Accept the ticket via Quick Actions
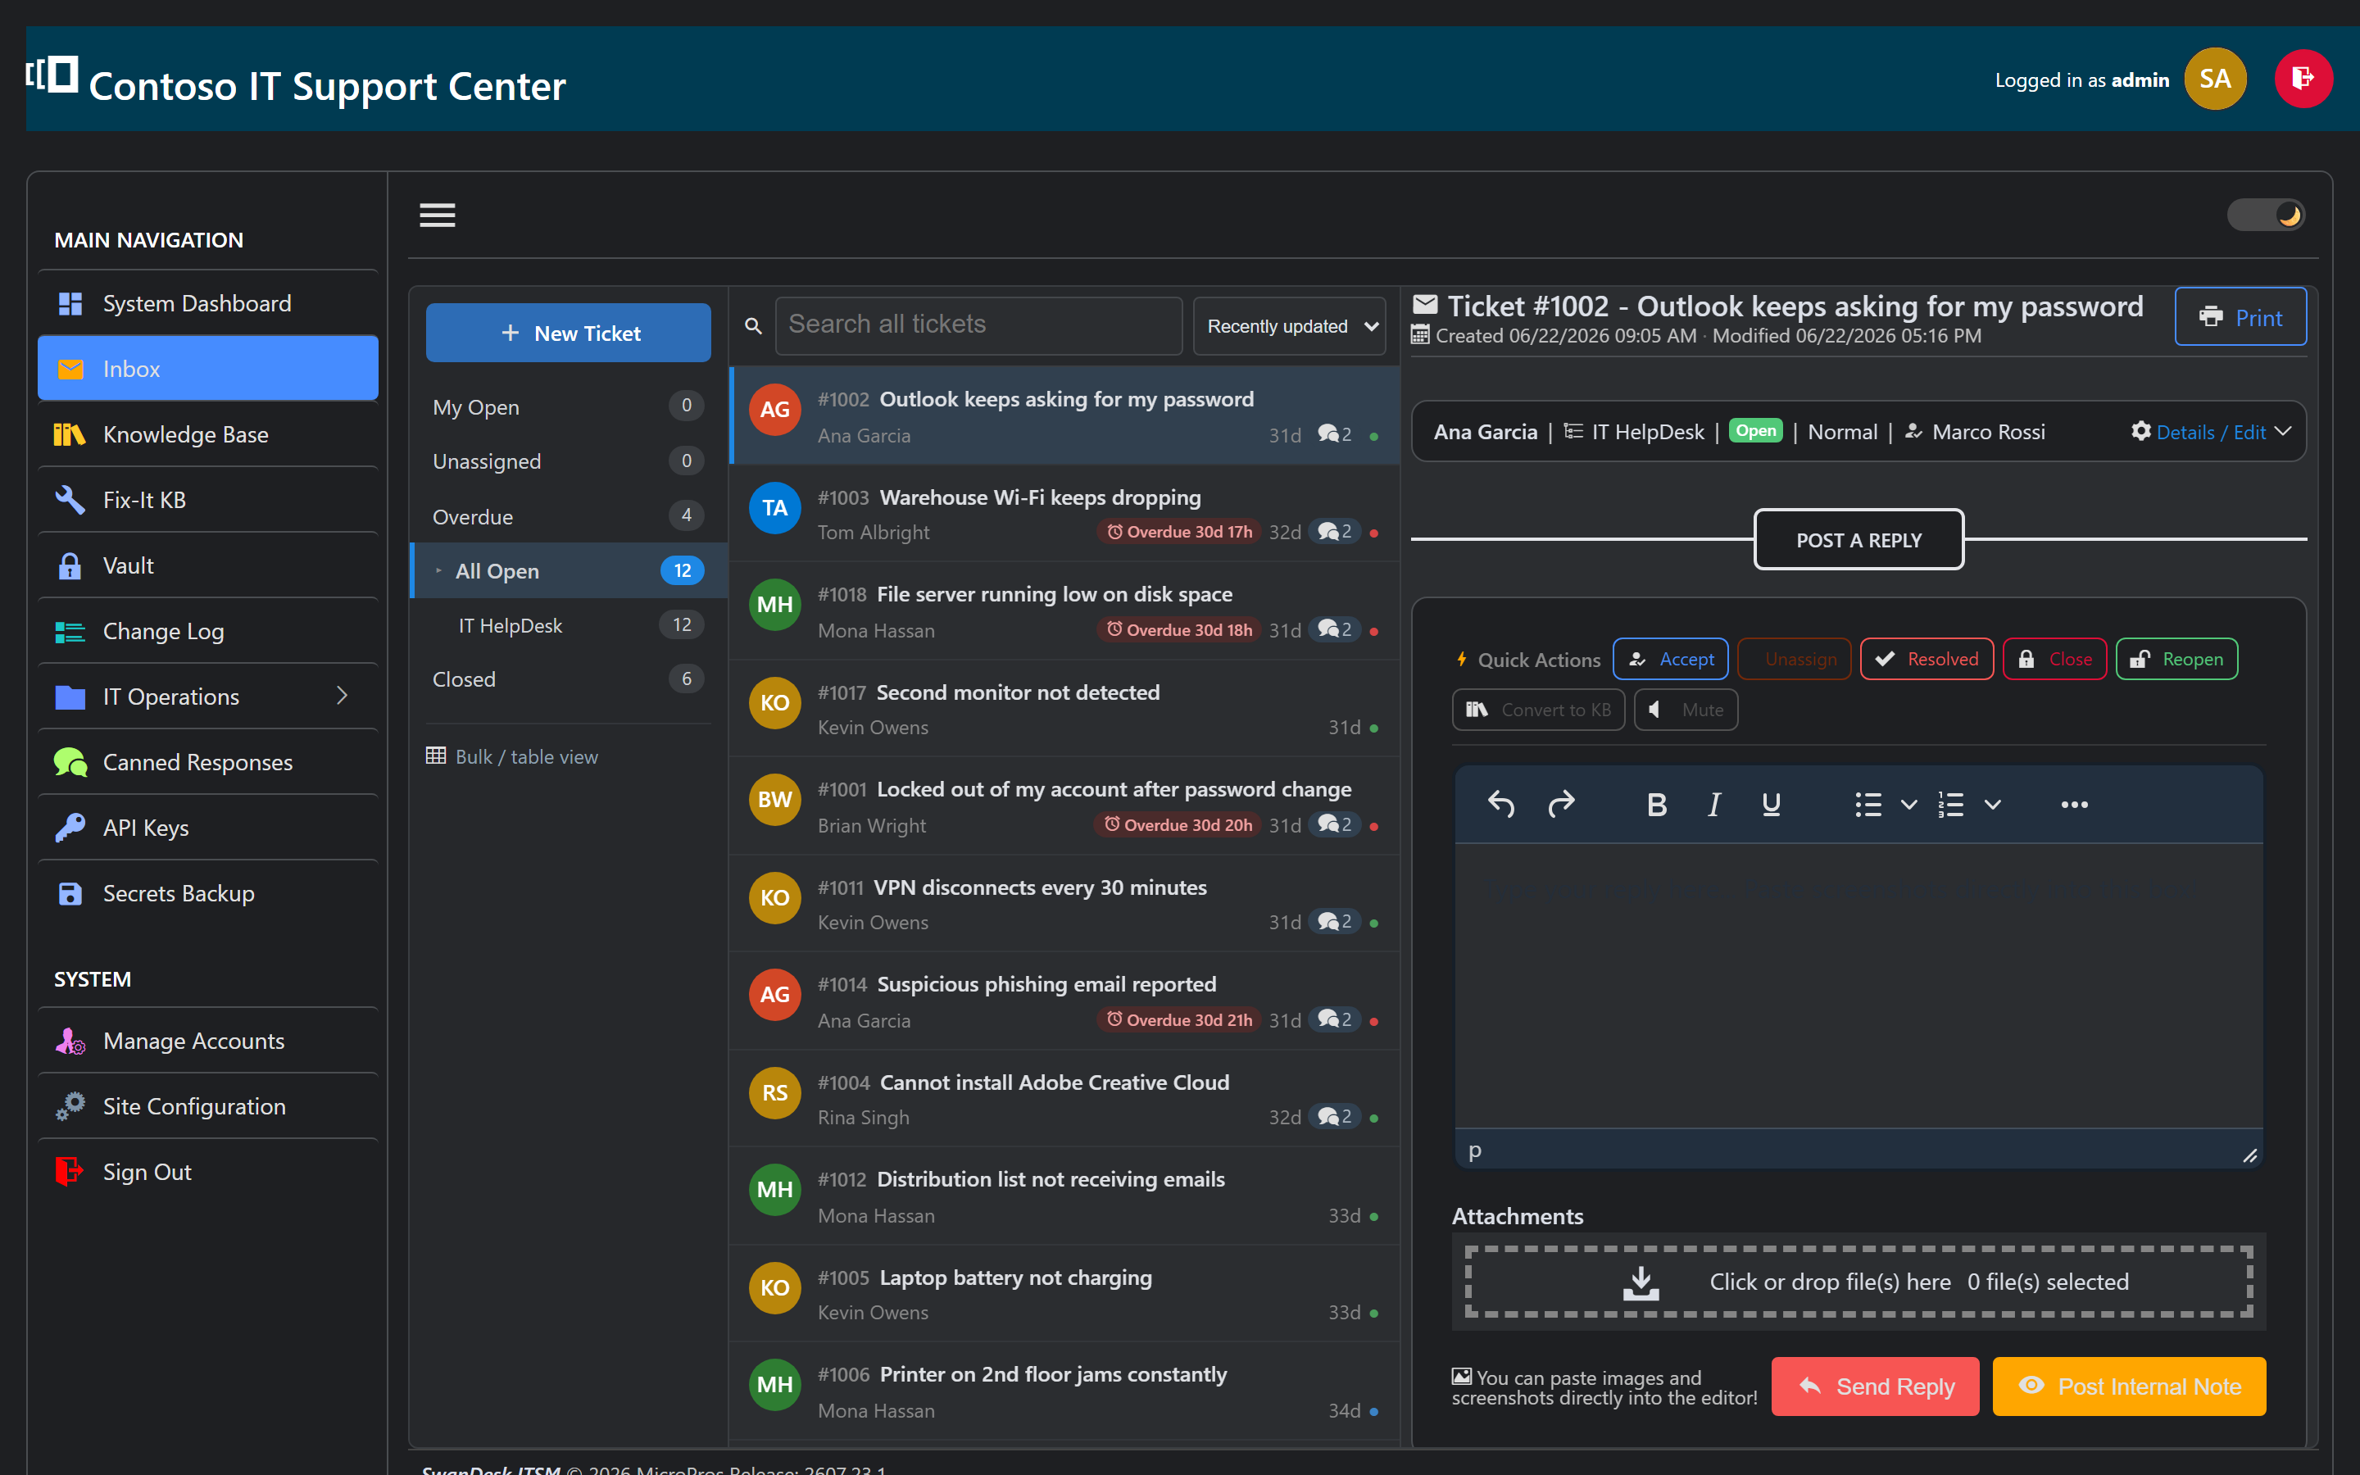This screenshot has height=1475, width=2360. 1671,660
